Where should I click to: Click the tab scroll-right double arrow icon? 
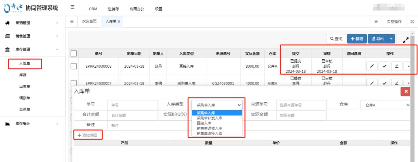point(376,22)
